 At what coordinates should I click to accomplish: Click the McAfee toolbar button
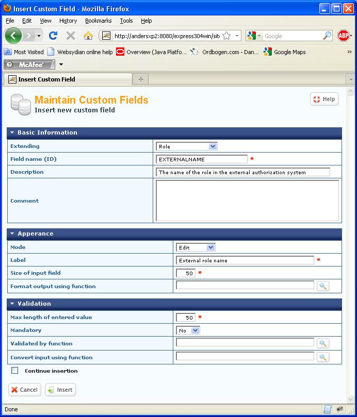29,64
